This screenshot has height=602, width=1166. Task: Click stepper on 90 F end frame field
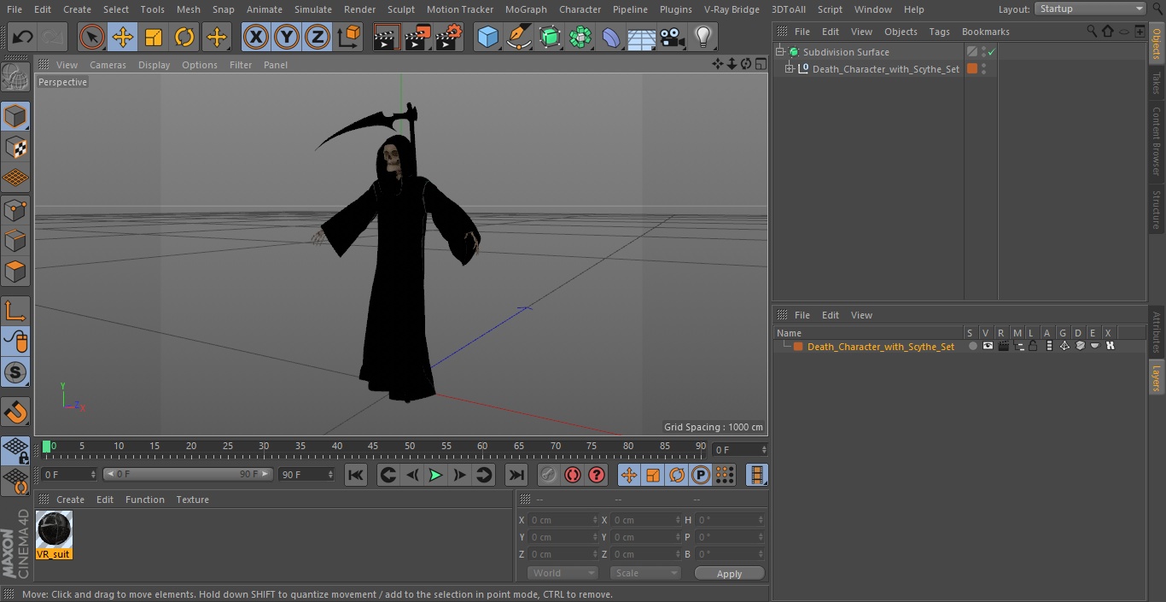(x=330, y=474)
